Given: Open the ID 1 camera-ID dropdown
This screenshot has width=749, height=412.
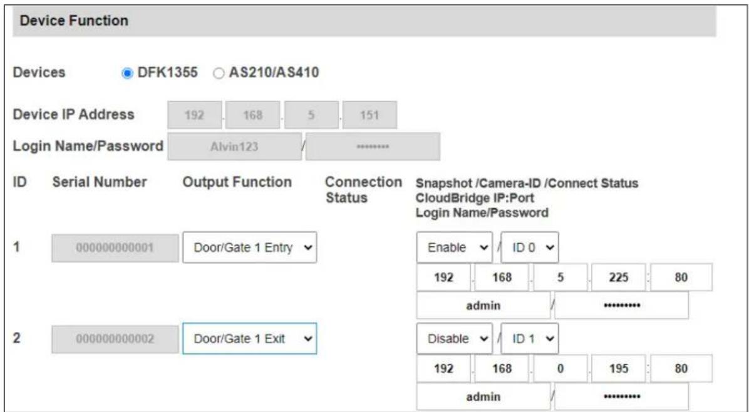Looking at the screenshot, I should (x=529, y=339).
